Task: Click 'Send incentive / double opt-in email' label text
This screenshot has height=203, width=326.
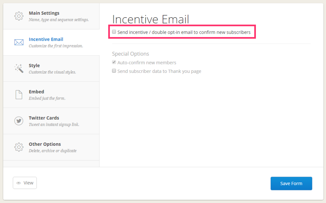Action: point(184,32)
